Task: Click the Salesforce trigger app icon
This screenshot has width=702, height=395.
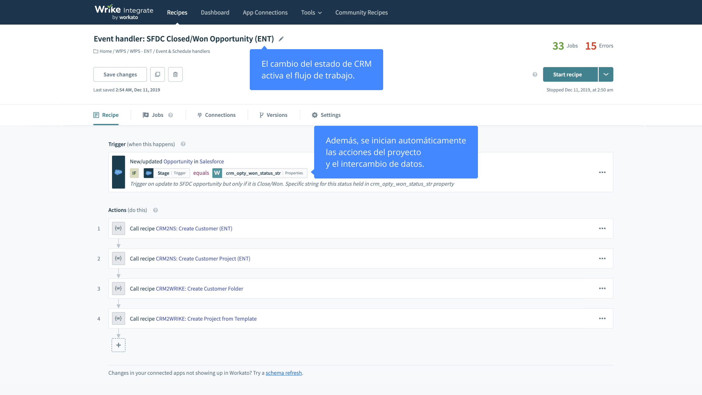Action: [118, 172]
